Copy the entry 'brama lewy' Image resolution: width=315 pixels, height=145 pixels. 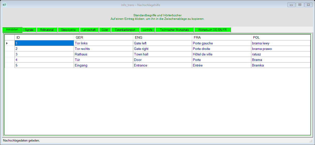point(281,43)
